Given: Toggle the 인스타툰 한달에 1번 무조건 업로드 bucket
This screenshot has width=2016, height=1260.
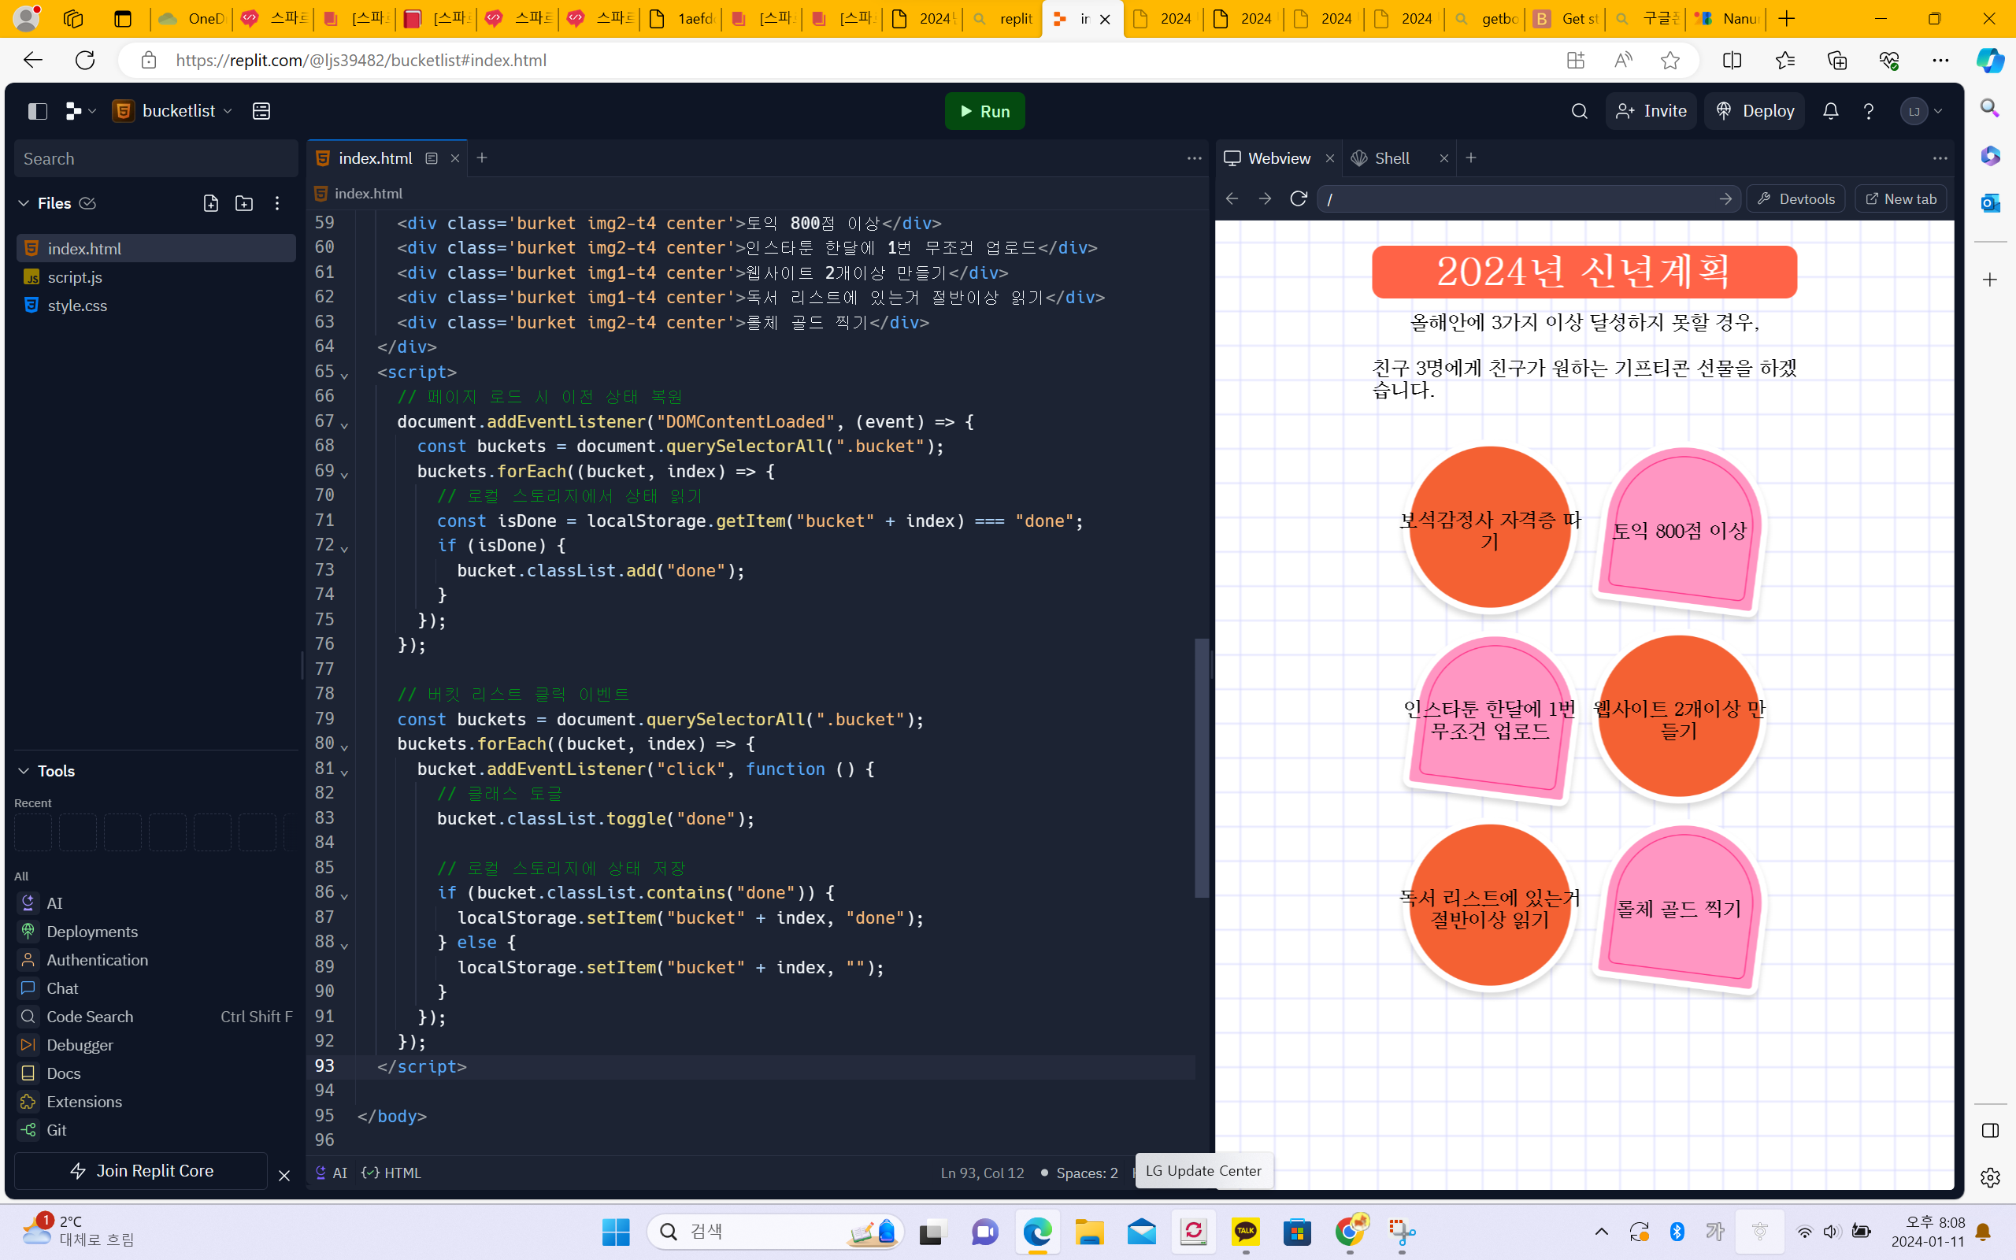Looking at the screenshot, I should pyautogui.click(x=1490, y=719).
